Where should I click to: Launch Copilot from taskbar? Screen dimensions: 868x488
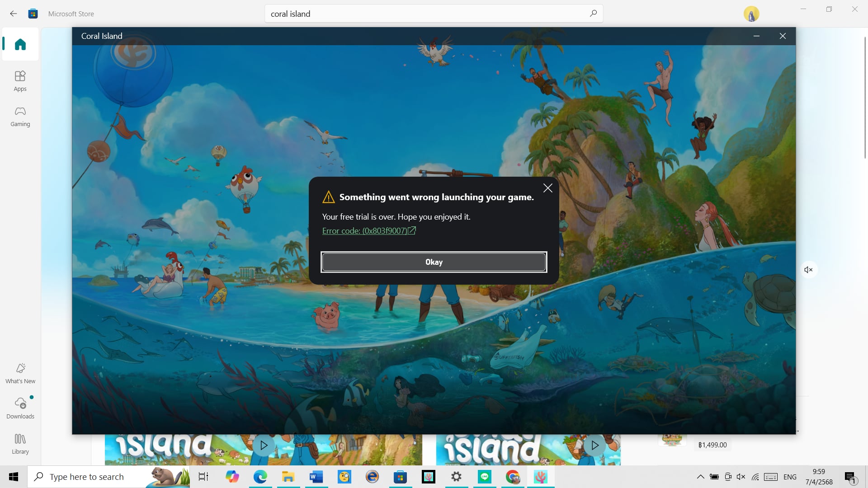[x=232, y=477]
